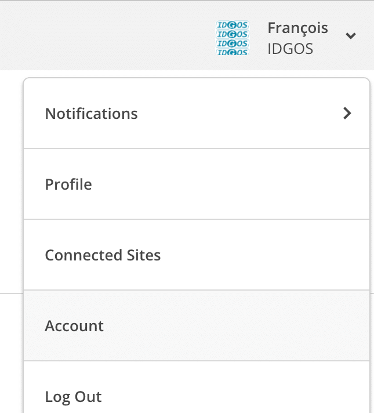The width and height of the screenshot is (374, 413).
Task: Click the François user name
Action: pos(297,28)
